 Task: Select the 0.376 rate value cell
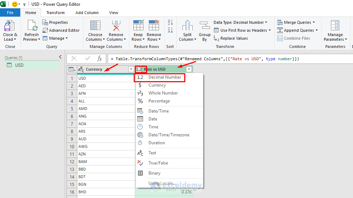pos(164,192)
